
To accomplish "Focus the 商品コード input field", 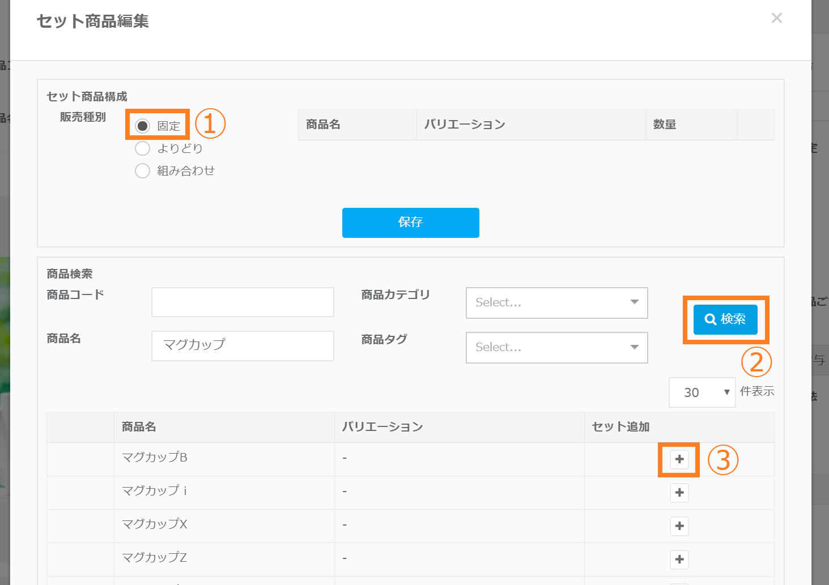I will 243,302.
